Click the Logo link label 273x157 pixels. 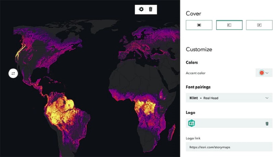(193, 138)
